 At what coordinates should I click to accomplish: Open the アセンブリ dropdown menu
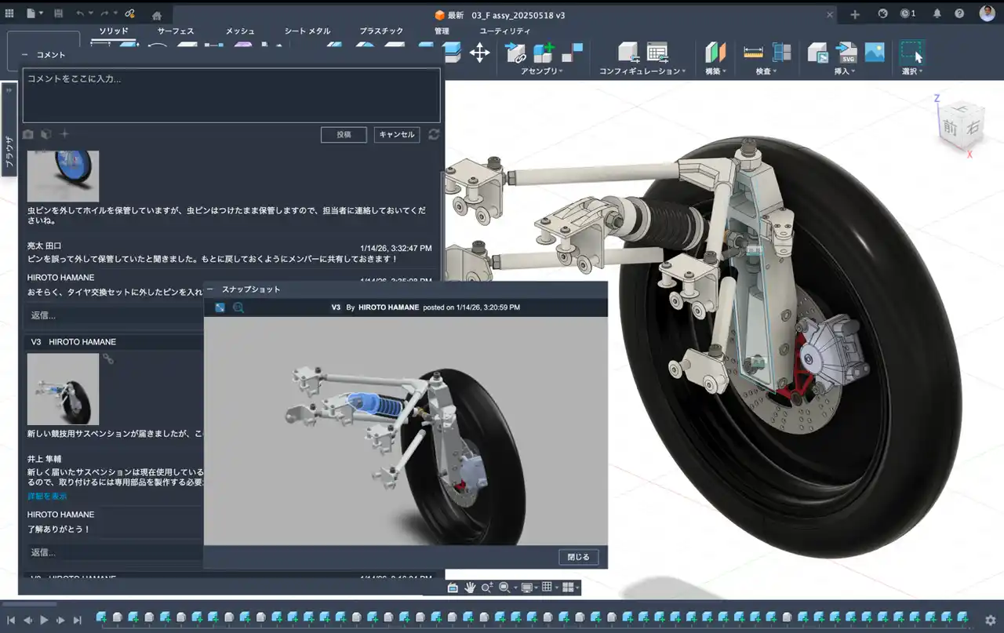click(541, 71)
